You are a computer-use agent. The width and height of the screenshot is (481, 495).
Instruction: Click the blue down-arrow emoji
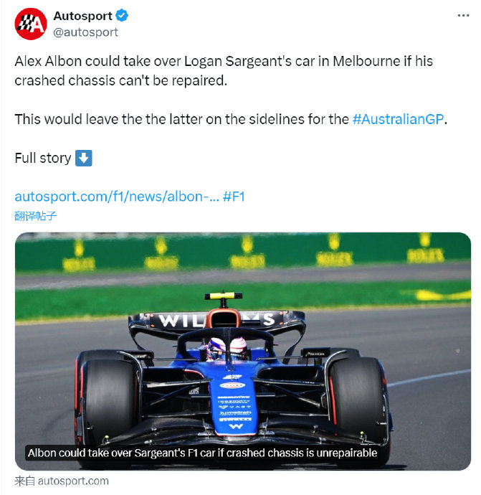[x=84, y=158]
